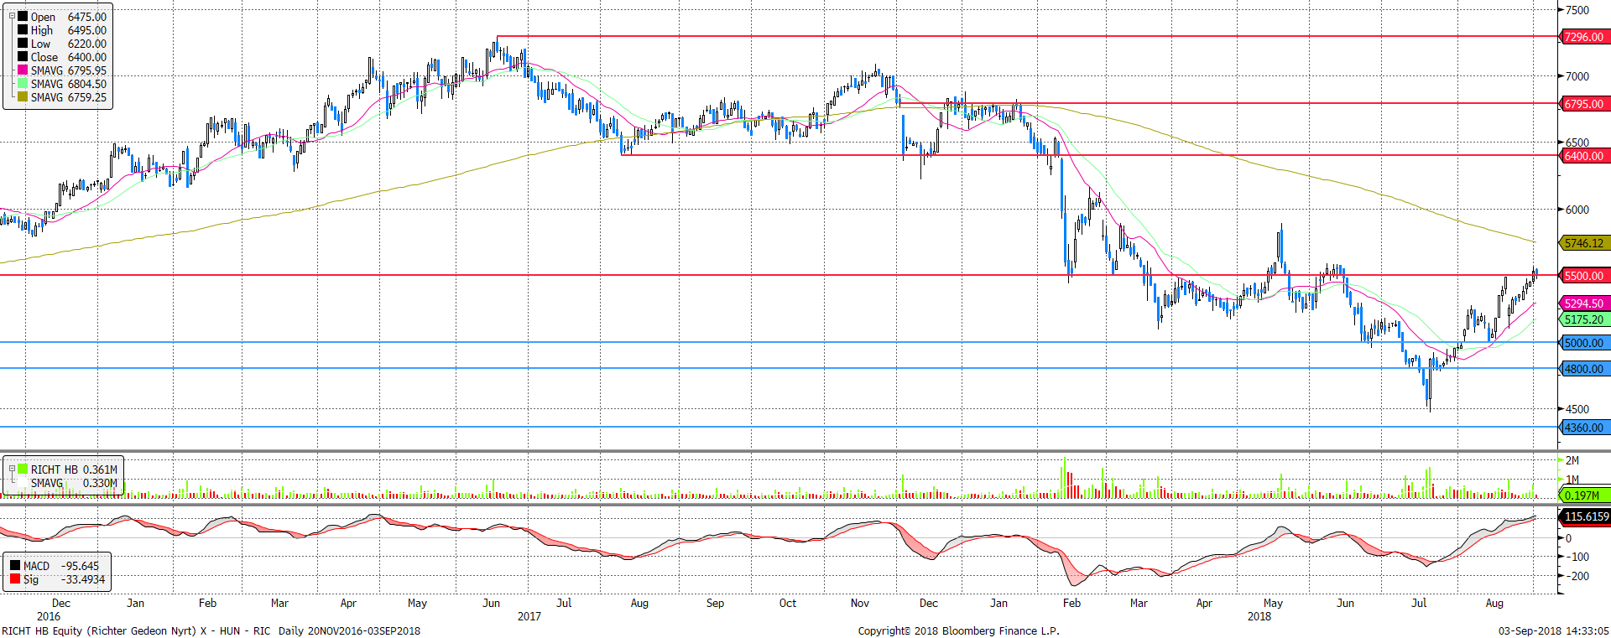Viewport: 1611px width, 638px height.
Task: Click the olive SMAVG 6759.25 swatch
Action: click(23, 96)
